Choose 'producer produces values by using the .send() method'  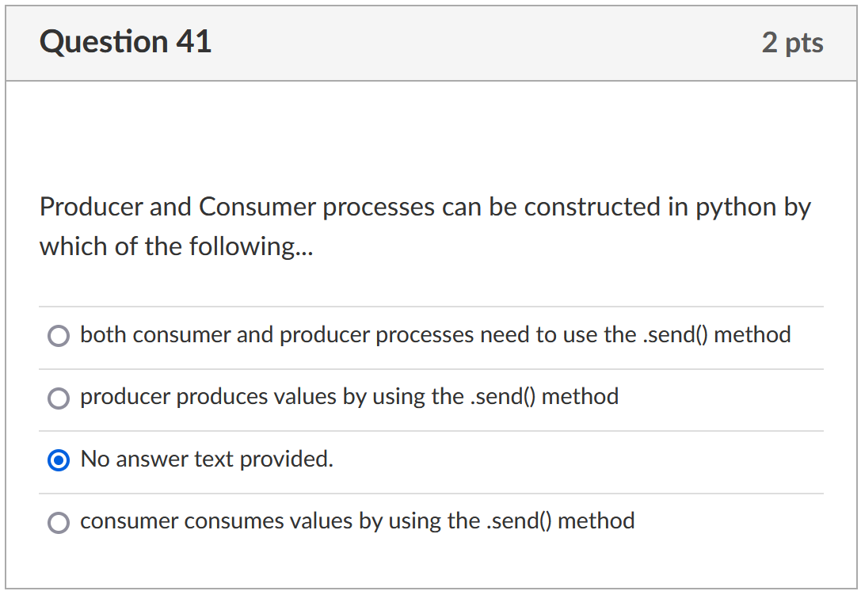59,398
